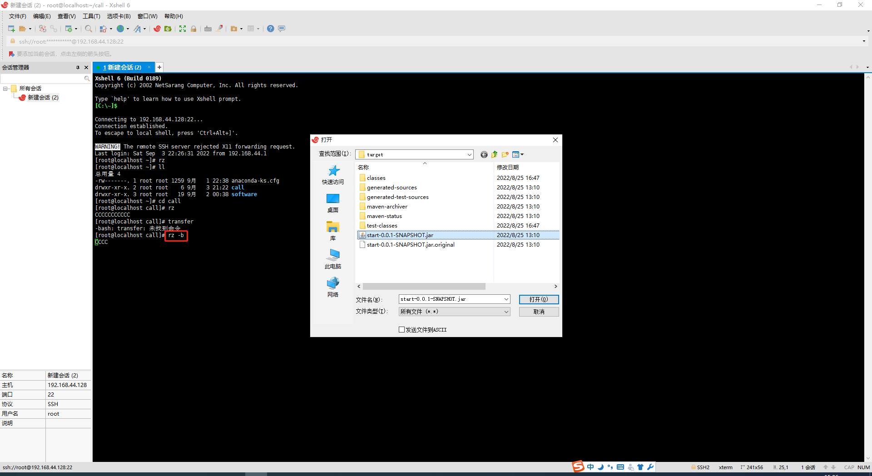
Task: Open the 工具(T) menu
Action: point(91,16)
